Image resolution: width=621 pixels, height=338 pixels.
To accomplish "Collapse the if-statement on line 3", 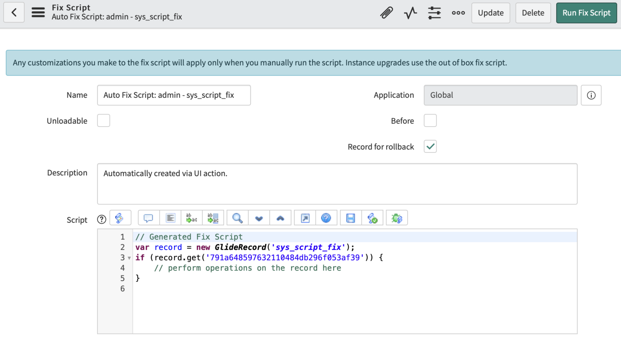I will coord(129,258).
